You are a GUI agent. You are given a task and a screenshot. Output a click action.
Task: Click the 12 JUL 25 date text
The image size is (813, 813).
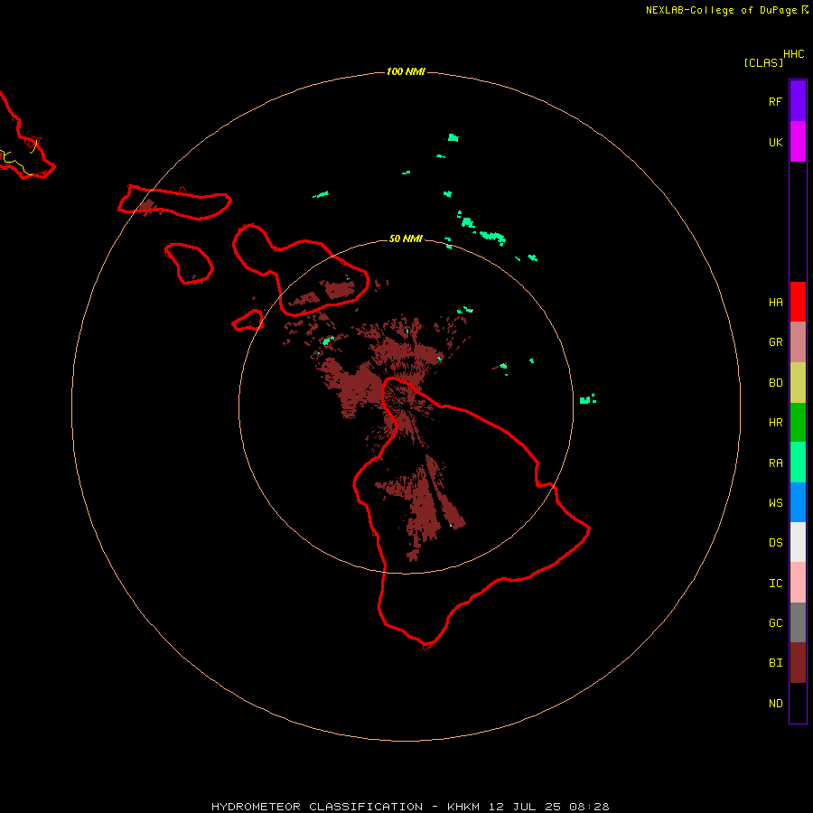525,807
